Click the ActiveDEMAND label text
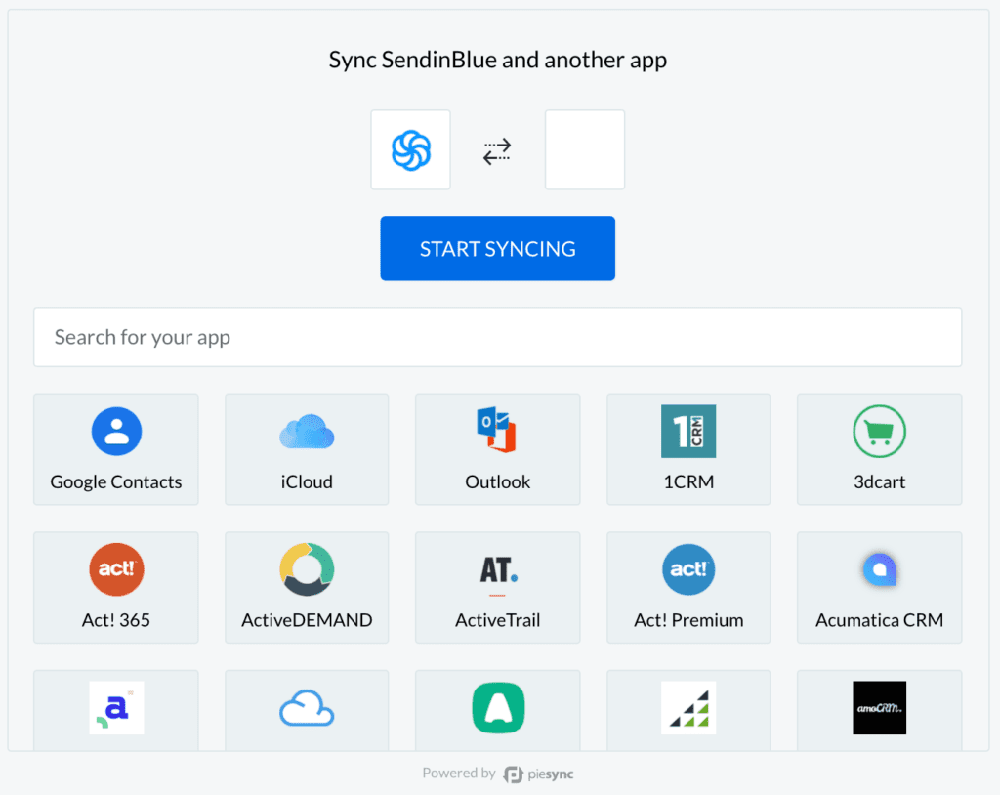The height and width of the screenshot is (795, 1000). (x=307, y=620)
